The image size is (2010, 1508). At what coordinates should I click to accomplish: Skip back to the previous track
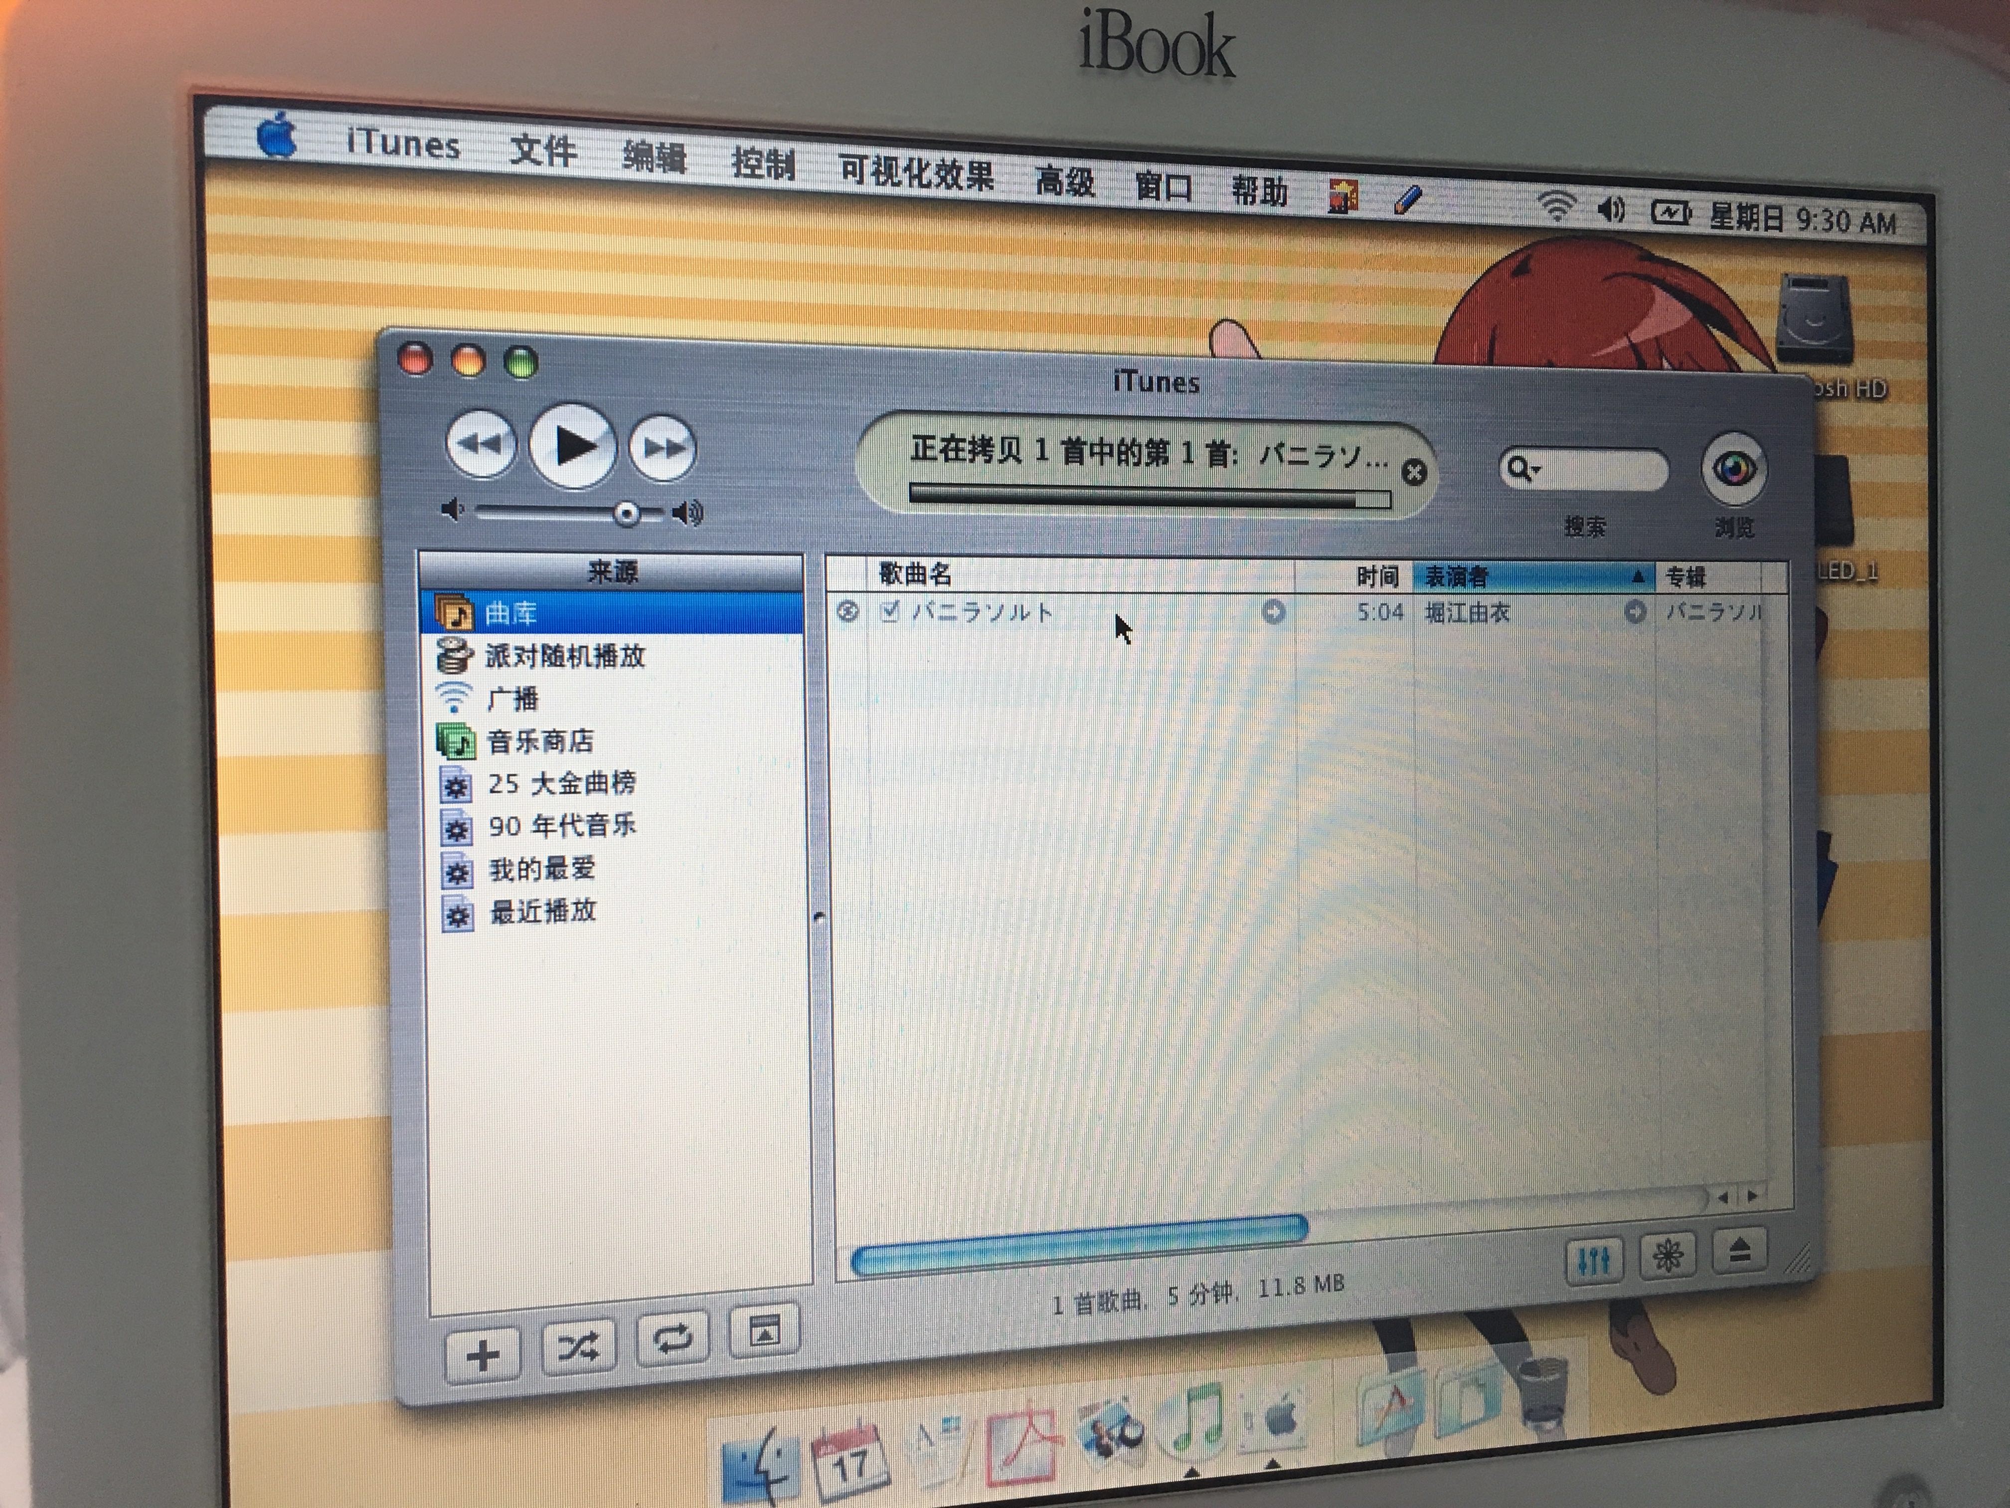pyautogui.click(x=481, y=444)
